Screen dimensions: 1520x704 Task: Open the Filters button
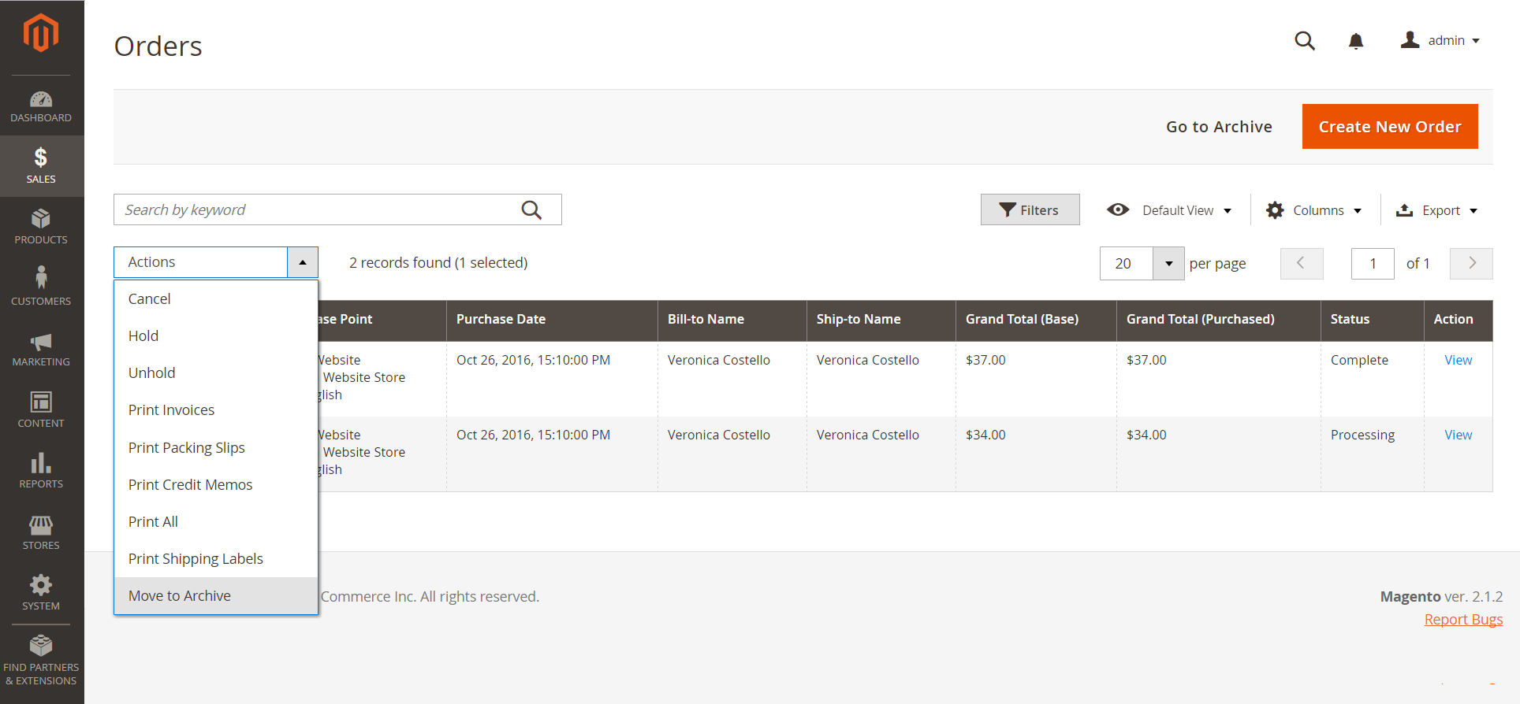1030,210
